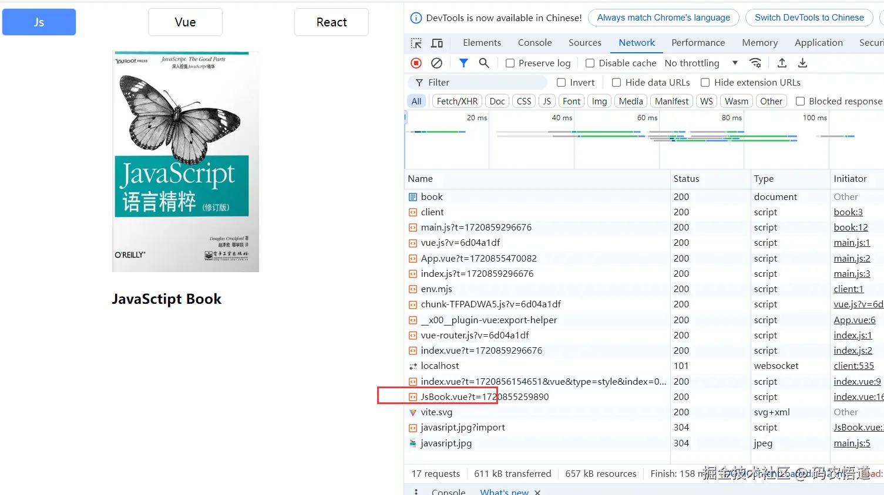Click Always match Chrome's language button
The width and height of the screenshot is (884, 495).
pyautogui.click(x=664, y=18)
